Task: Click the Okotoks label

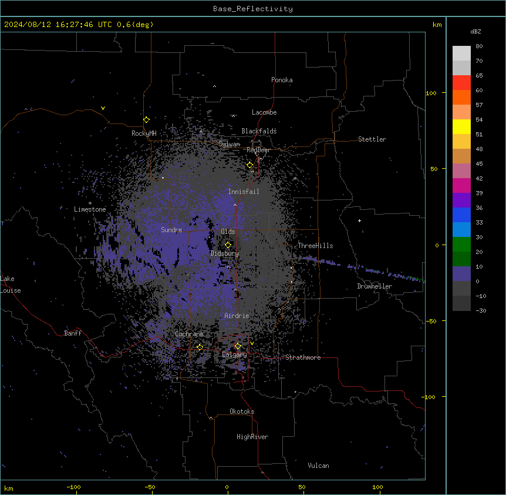Action: (242, 412)
